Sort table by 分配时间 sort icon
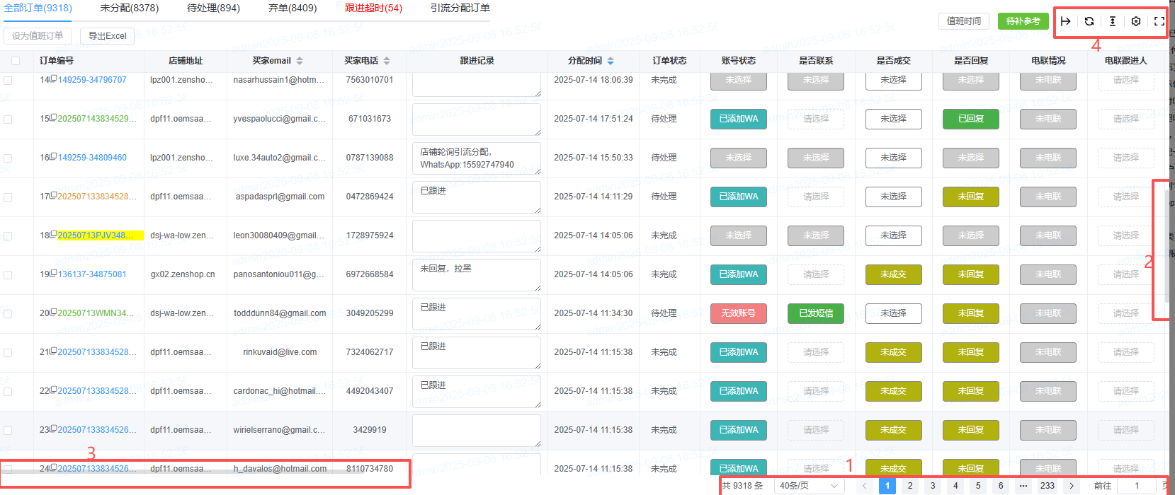 pos(611,61)
